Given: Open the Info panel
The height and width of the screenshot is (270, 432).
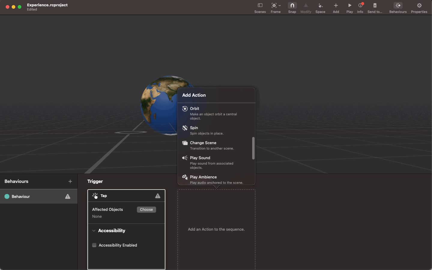Looking at the screenshot, I should click(360, 5).
